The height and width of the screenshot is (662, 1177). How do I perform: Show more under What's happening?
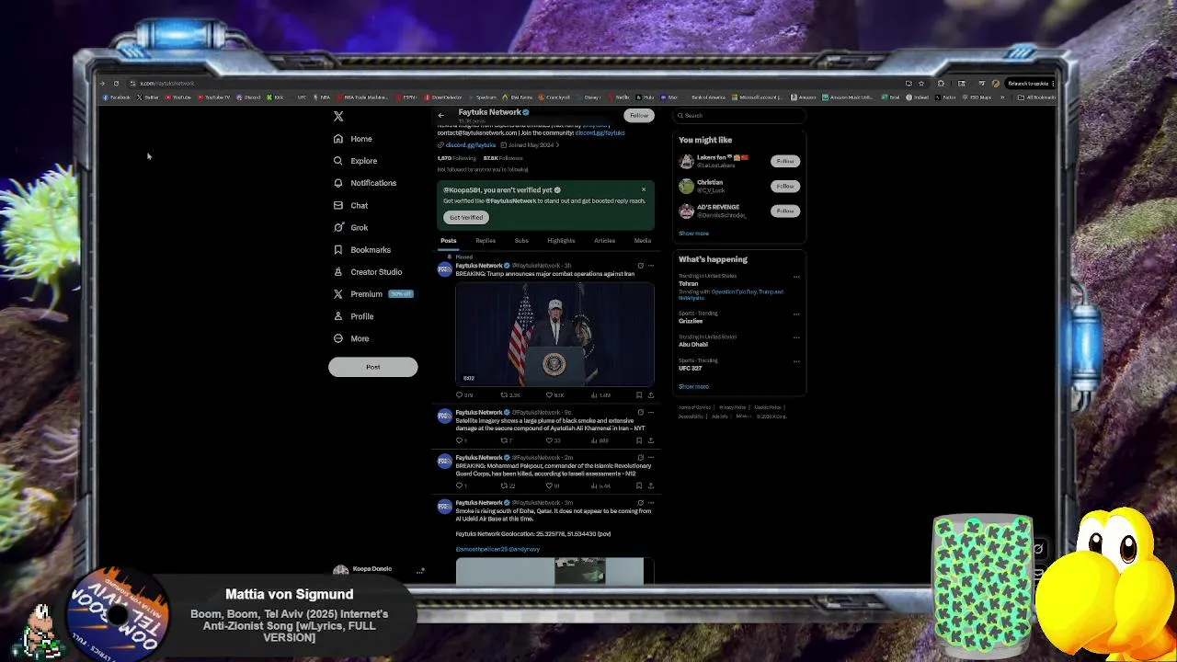click(693, 387)
